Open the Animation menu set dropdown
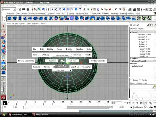156x117 pixels. point(14,9)
